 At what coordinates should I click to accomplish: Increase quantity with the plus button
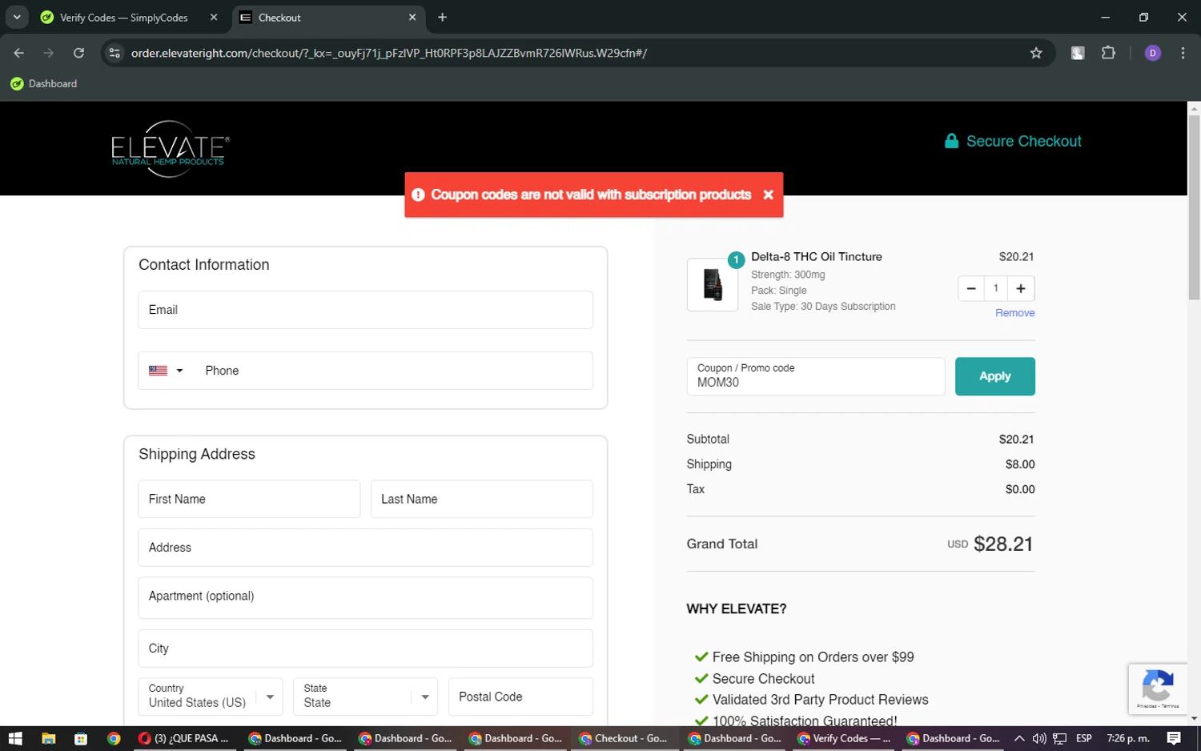[x=1021, y=288]
